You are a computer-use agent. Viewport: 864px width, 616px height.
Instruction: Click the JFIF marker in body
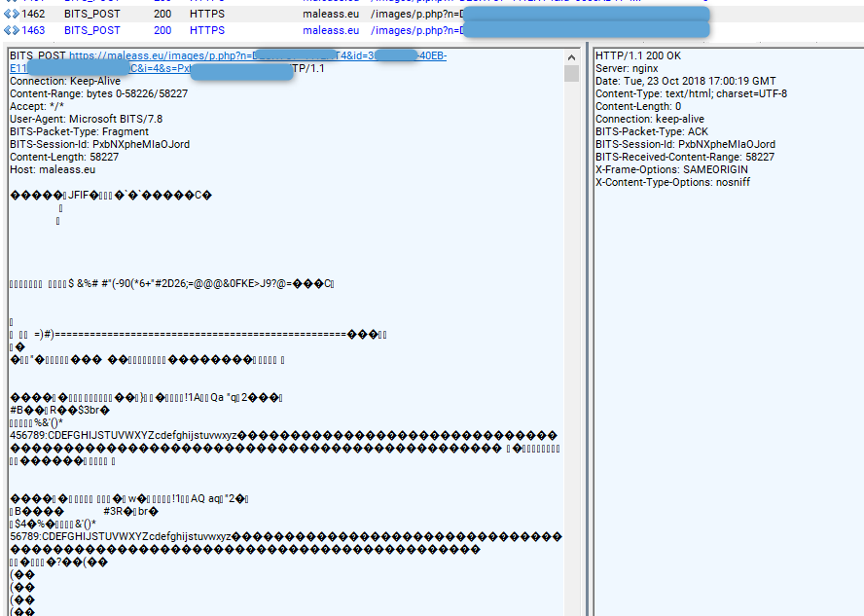(x=78, y=195)
